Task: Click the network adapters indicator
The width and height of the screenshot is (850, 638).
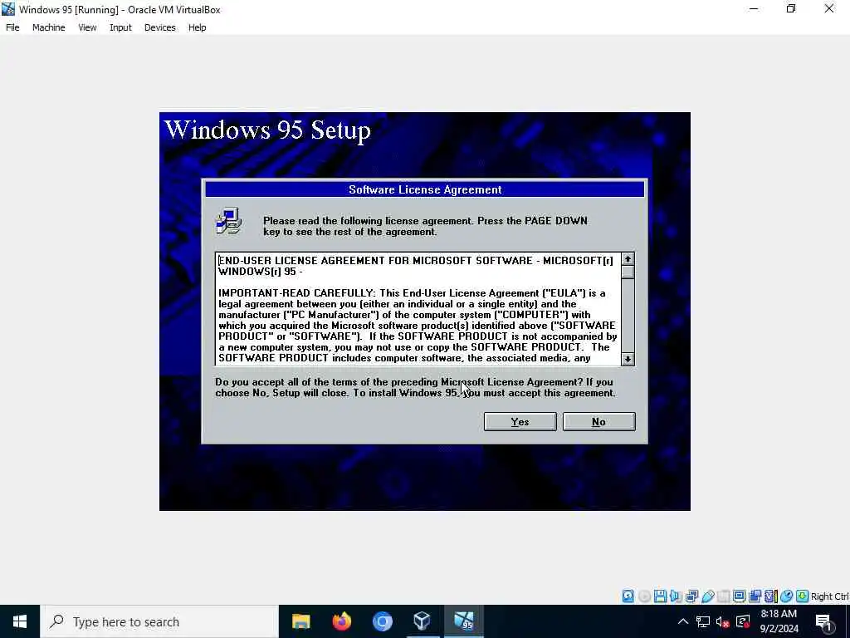Action: [691, 596]
